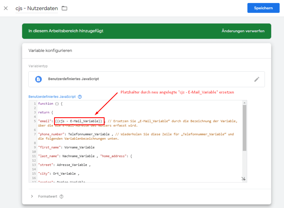Viewport: 284px width, 208px height.
Task: Click the Speichern button
Action: (x=263, y=8)
